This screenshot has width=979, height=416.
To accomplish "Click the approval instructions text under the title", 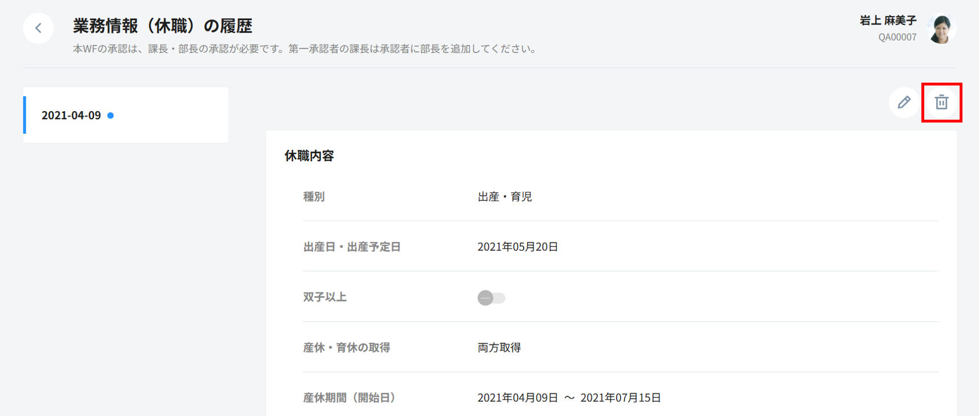I will 305,49.
